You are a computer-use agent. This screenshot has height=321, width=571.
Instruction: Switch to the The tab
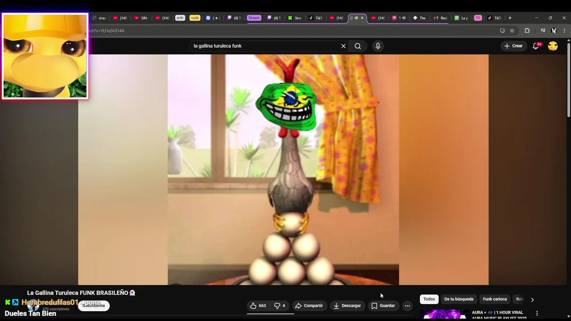[x=419, y=18]
